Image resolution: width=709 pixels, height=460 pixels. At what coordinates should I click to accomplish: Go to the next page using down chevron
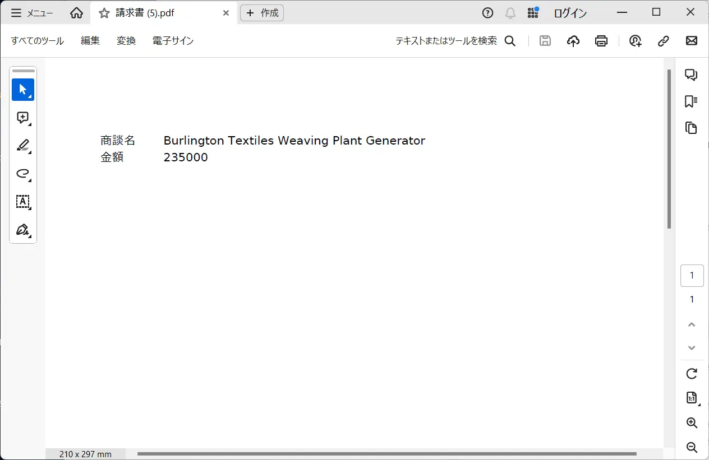point(692,348)
